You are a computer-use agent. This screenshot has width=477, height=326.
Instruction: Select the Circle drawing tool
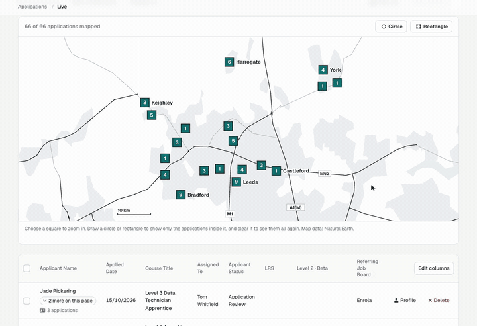point(391,27)
